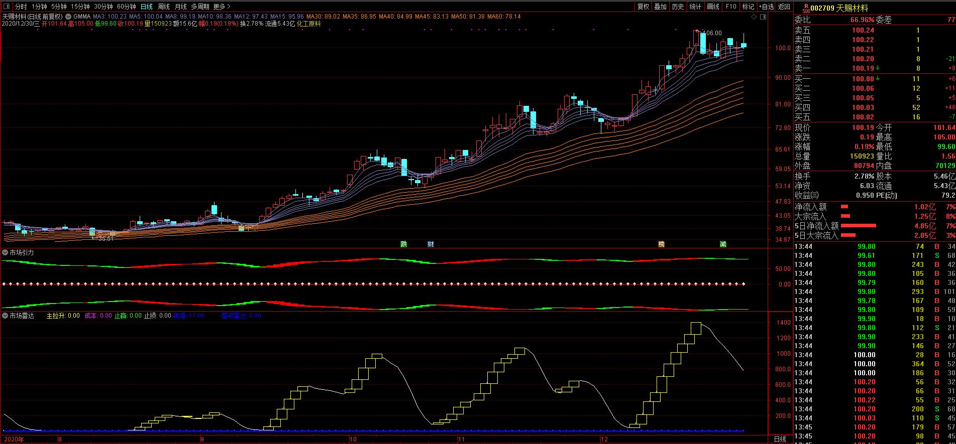The image size is (956, 444).
Task: Click the 买五 price 100.02
Action: (x=863, y=117)
